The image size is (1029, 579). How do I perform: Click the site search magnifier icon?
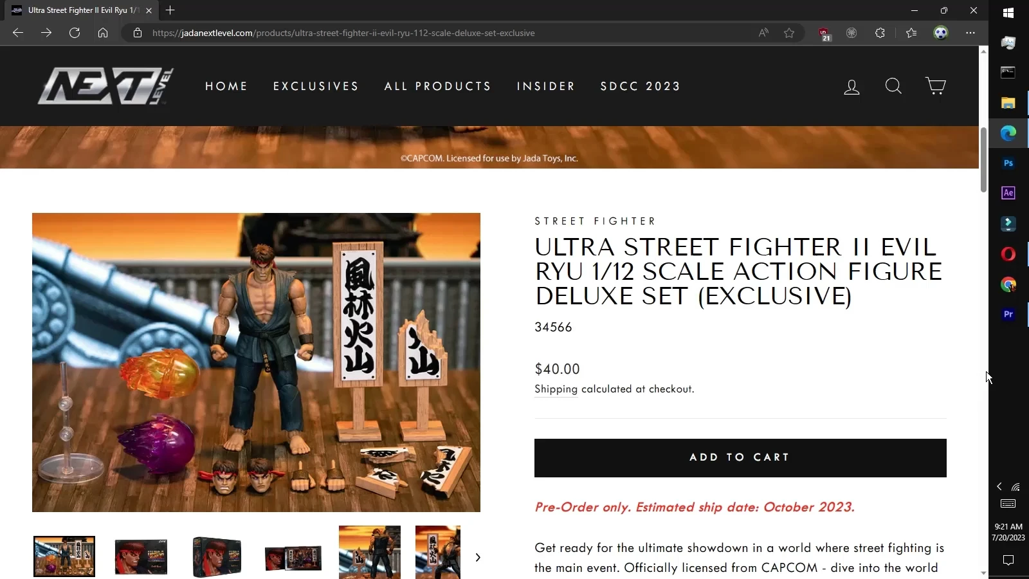pyautogui.click(x=893, y=86)
